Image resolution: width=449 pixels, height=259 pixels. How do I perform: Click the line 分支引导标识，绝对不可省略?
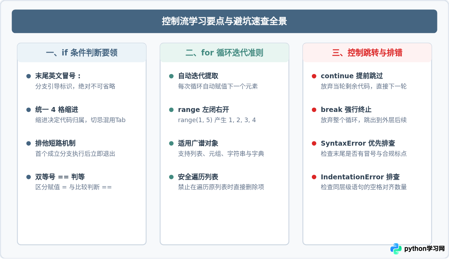pos(75,86)
